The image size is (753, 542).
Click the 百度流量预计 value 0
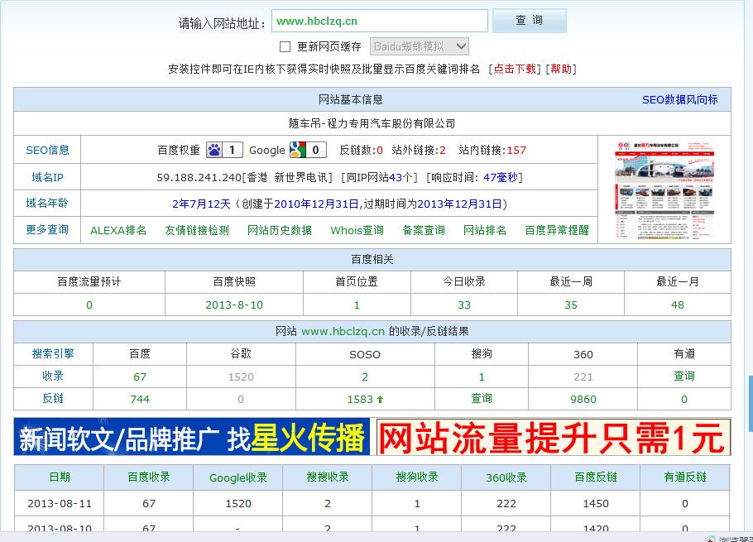pyautogui.click(x=89, y=305)
